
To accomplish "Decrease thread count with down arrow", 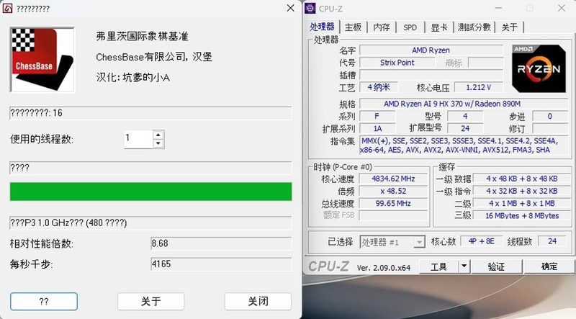I will coord(158,144).
